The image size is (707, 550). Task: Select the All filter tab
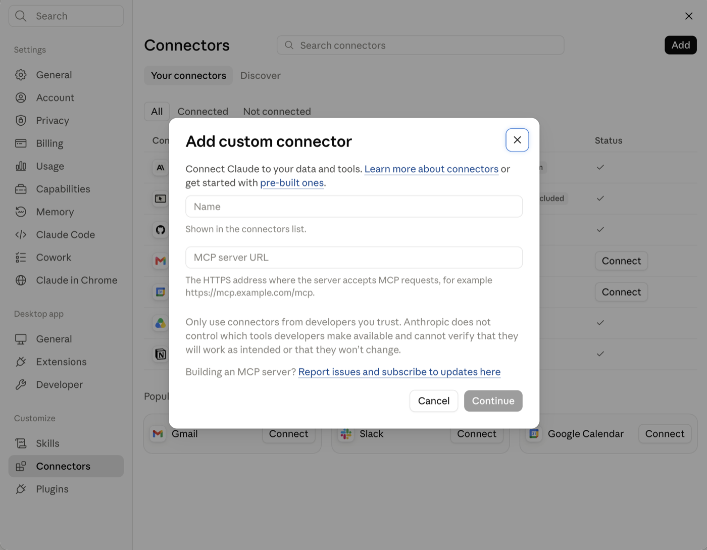(157, 112)
